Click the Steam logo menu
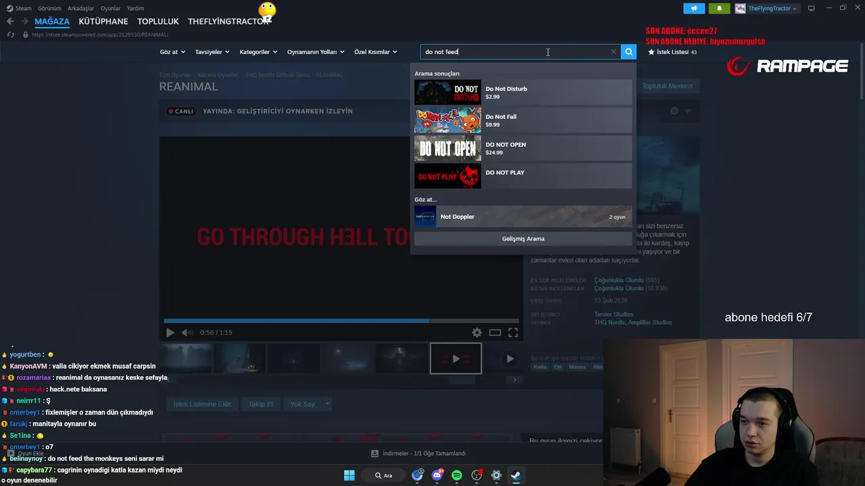 tap(19, 8)
